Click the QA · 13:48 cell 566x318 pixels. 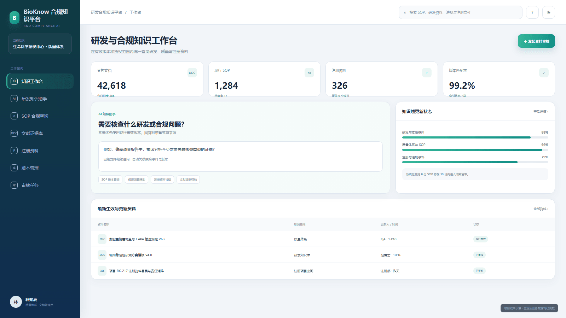point(388,239)
